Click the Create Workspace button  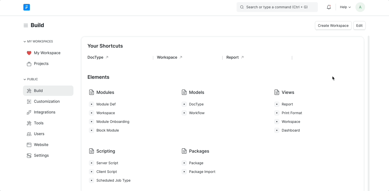[x=333, y=25]
